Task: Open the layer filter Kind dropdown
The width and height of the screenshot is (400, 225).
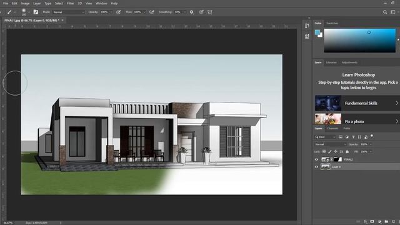Action: pos(325,137)
